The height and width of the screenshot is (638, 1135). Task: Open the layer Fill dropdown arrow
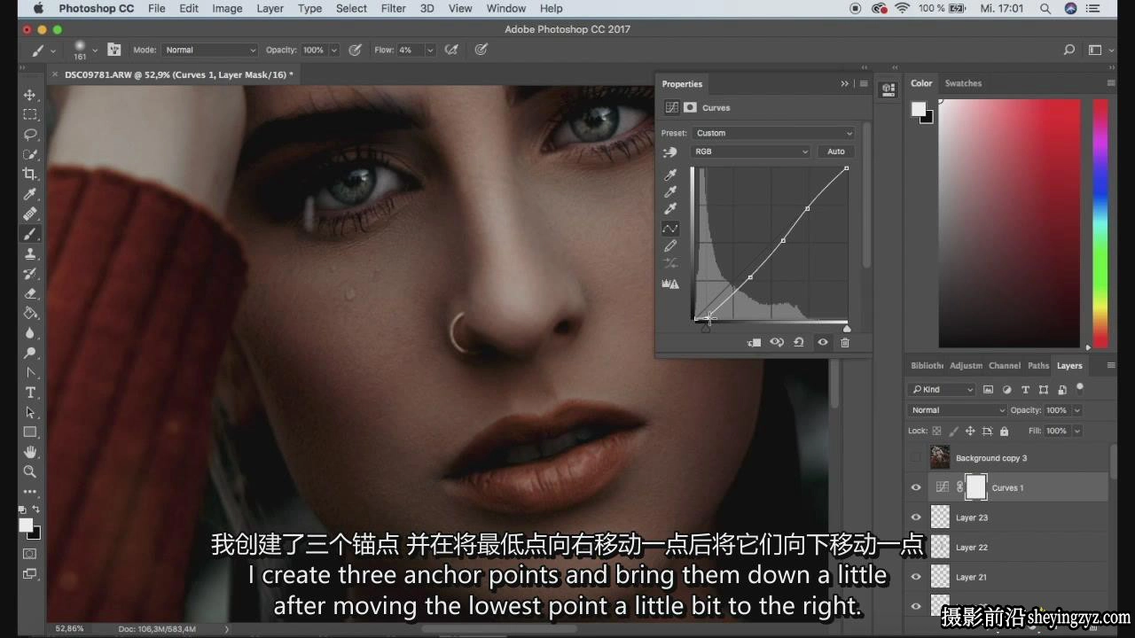click(1077, 431)
